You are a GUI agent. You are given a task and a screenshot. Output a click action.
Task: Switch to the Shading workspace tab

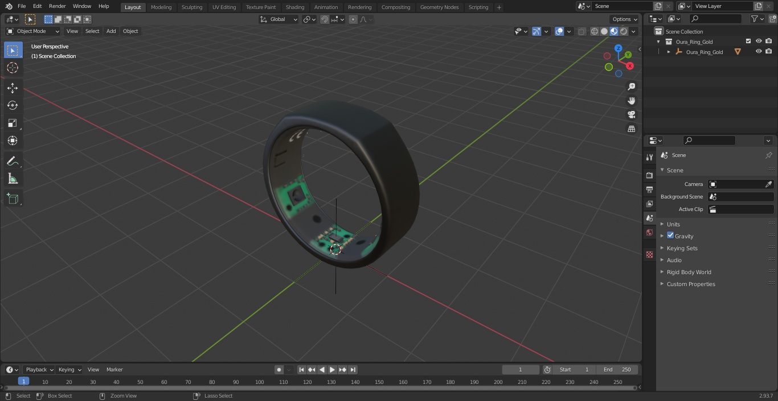[x=295, y=7]
